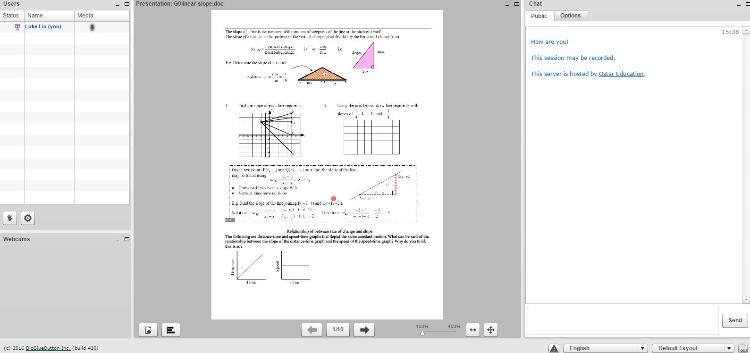Viewport: 750px width, 353px height.
Task: Click the lock layout icon in the status bar
Action: (x=742, y=348)
